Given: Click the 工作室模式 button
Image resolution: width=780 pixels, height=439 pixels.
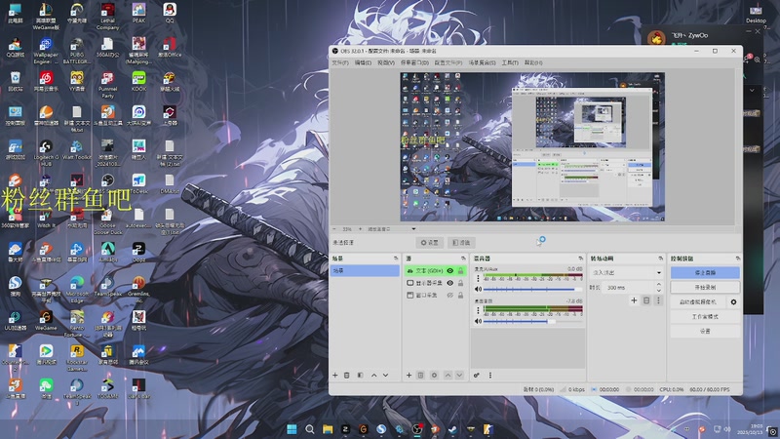Looking at the screenshot, I should coord(705,316).
